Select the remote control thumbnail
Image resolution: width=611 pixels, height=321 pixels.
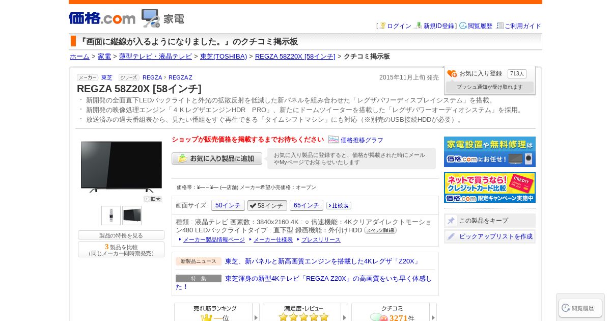pos(111,216)
